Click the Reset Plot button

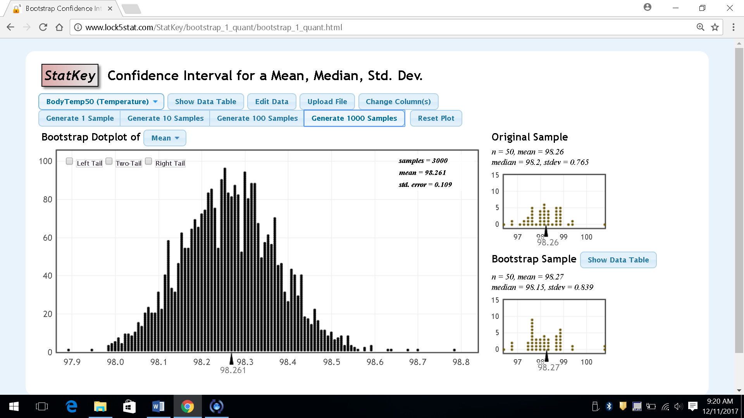coord(436,118)
